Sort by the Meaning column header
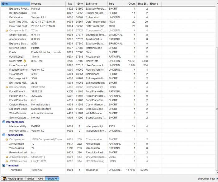 tap(47, 4)
